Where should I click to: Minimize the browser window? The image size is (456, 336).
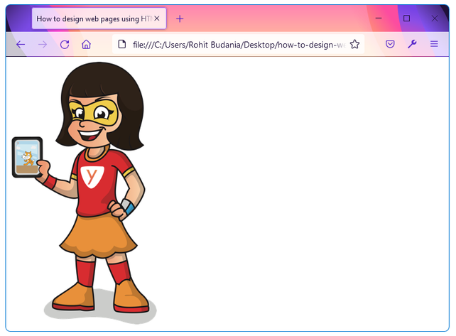tap(379, 18)
